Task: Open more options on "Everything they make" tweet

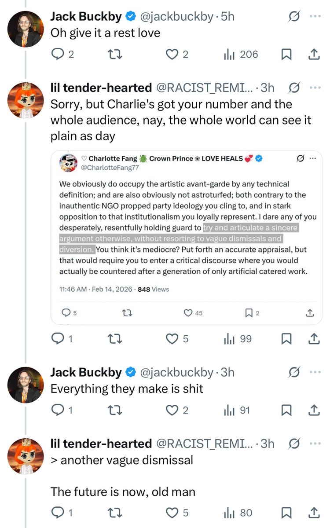Action: [315, 372]
